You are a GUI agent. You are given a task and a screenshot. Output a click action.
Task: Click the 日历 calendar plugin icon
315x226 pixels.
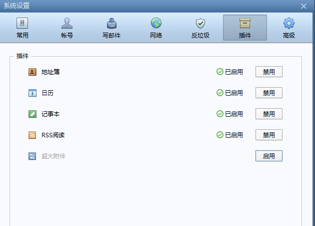point(32,93)
